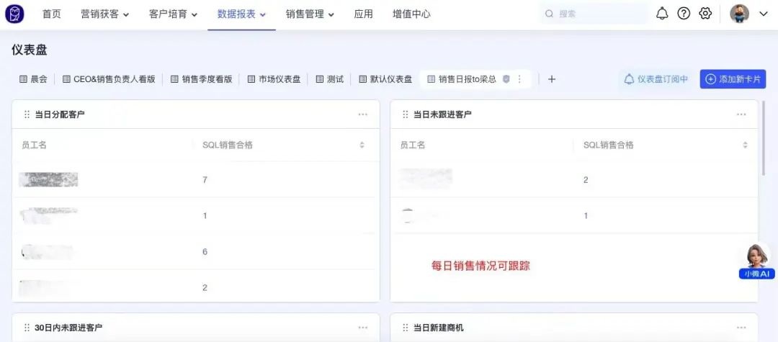Click the 搜索 search input field
The height and width of the screenshot is (342, 778).
594,14
